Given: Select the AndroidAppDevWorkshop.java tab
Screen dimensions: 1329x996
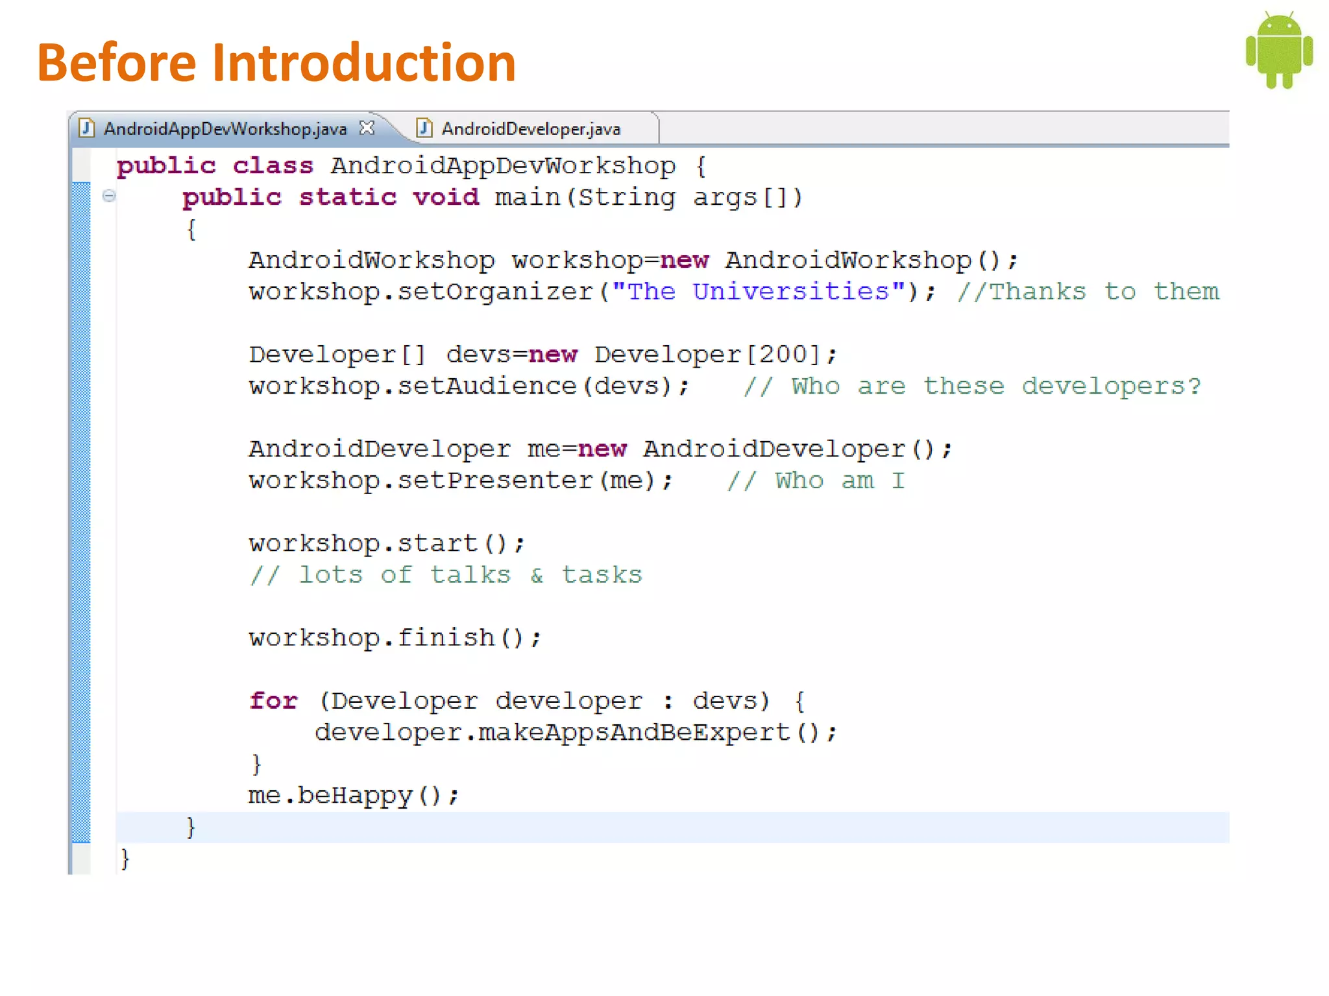Looking at the screenshot, I should [x=225, y=129].
